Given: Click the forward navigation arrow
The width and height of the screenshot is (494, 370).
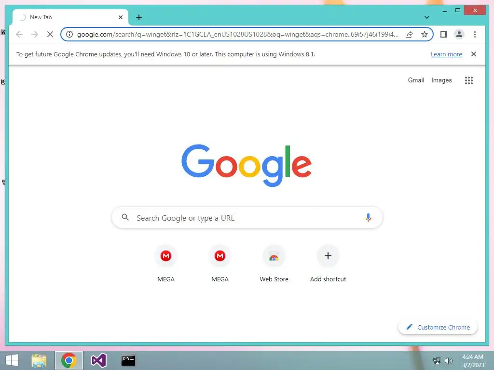Looking at the screenshot, I should click(x=35, y=34).
